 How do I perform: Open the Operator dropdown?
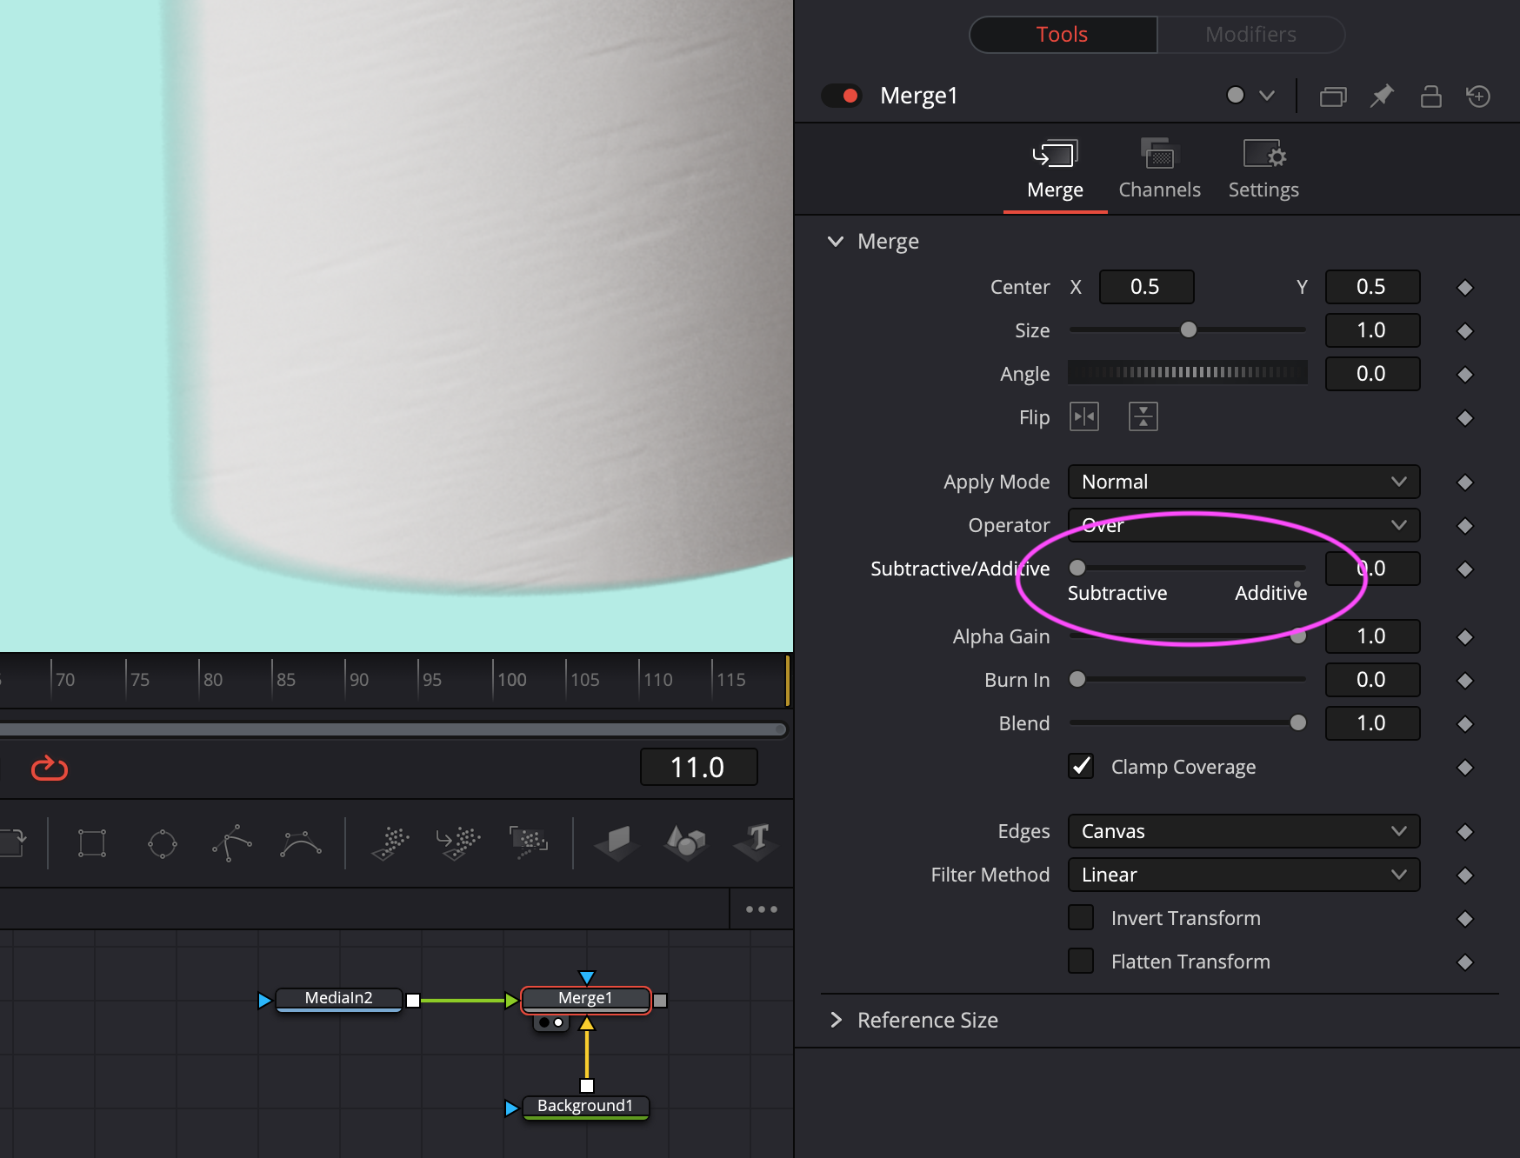[1243, 525]
